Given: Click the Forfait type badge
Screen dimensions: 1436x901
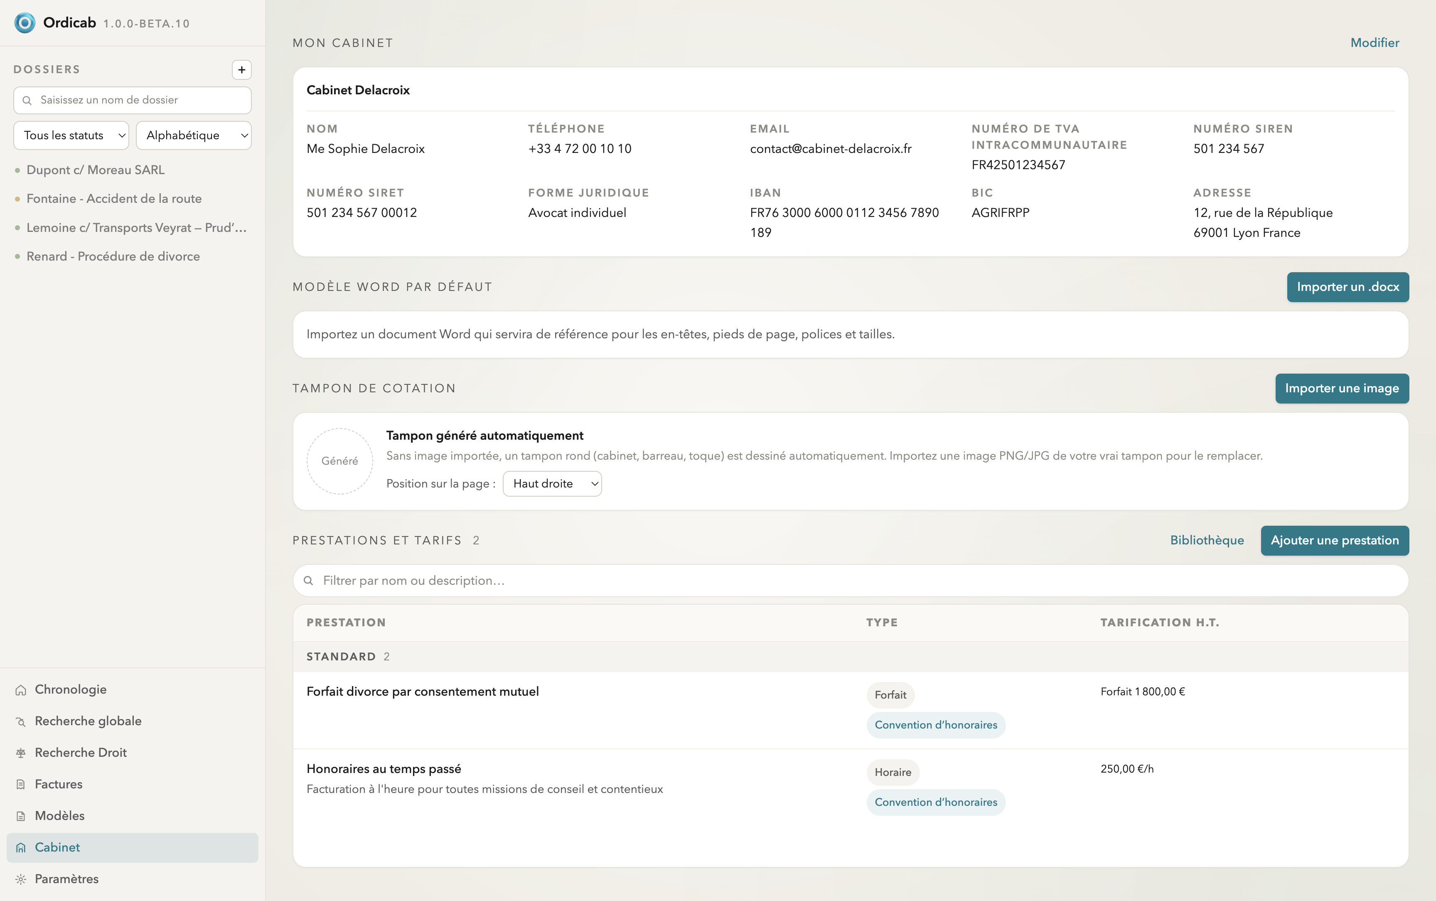Looking at the screenshot, I should pos(890,695).
